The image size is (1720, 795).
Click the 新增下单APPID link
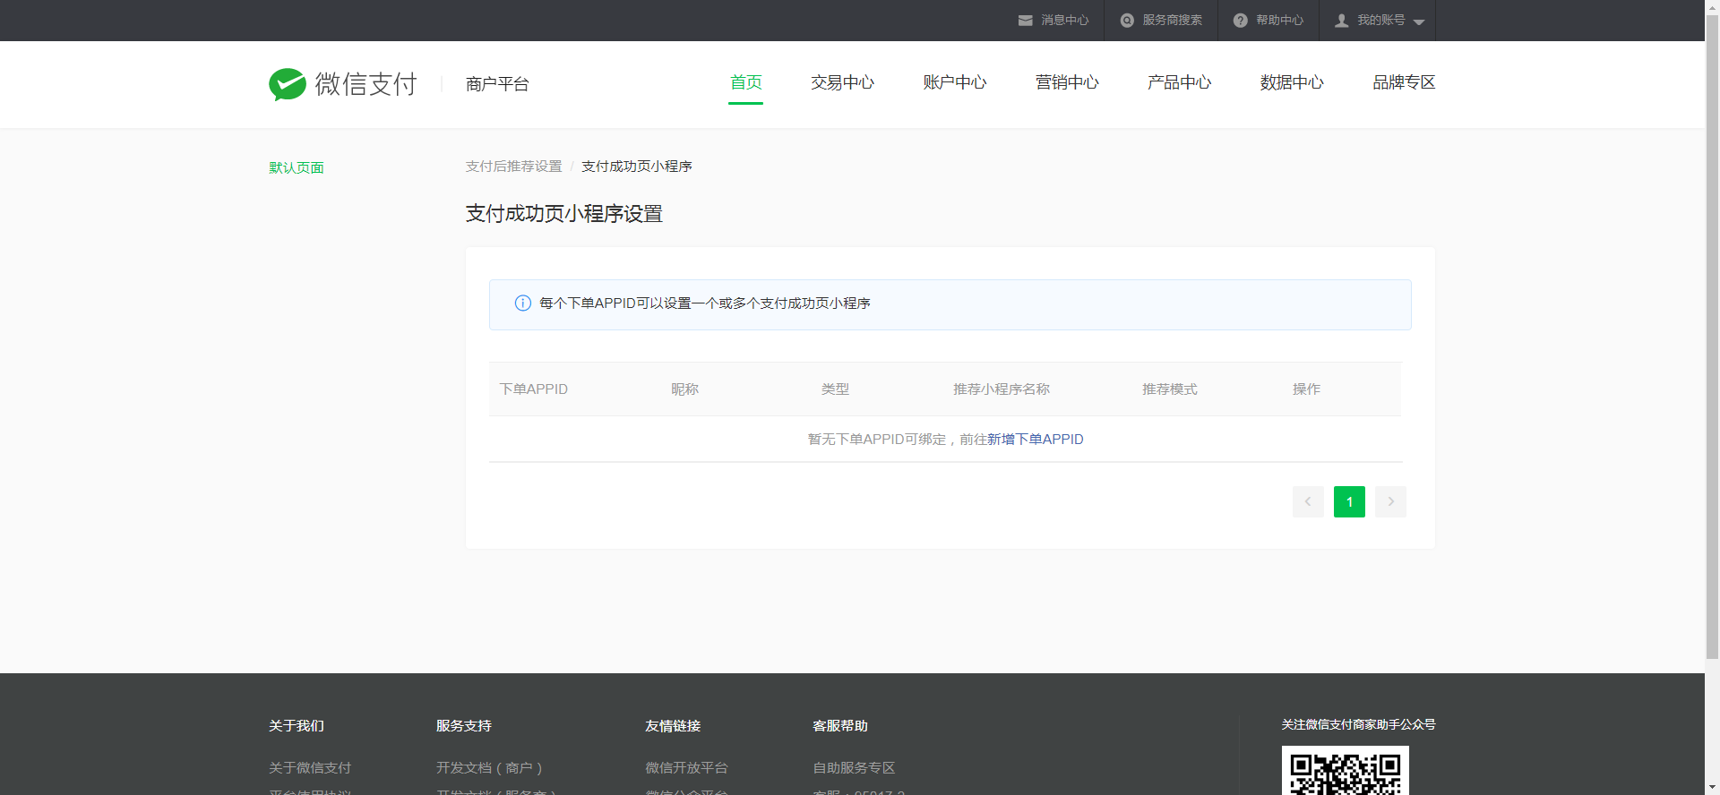1036,440
